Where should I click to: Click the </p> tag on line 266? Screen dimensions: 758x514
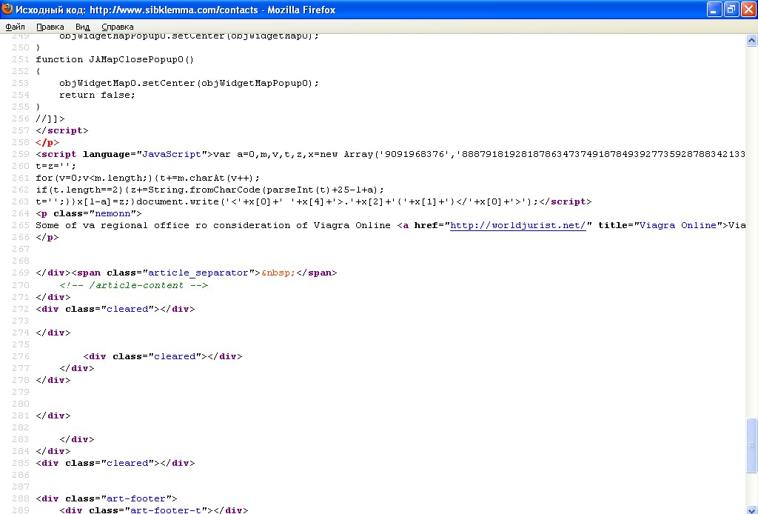tap(47, 238)
